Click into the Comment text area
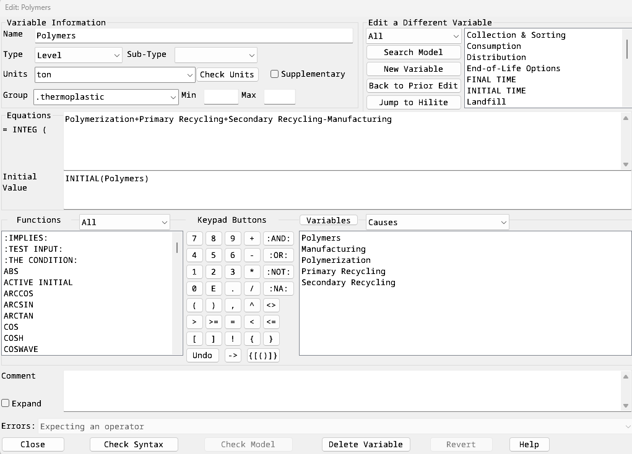Screen dimensions: 632x454 (x=342, y=391)
